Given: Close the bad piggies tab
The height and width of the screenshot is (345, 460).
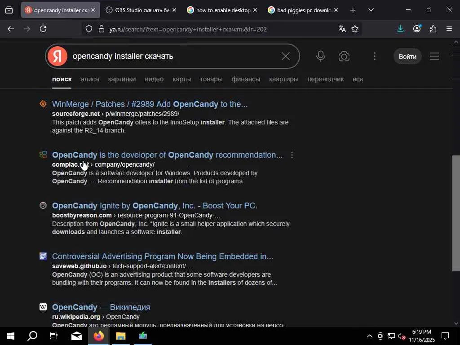Looking at the screenshot, I should coord(336,10).
